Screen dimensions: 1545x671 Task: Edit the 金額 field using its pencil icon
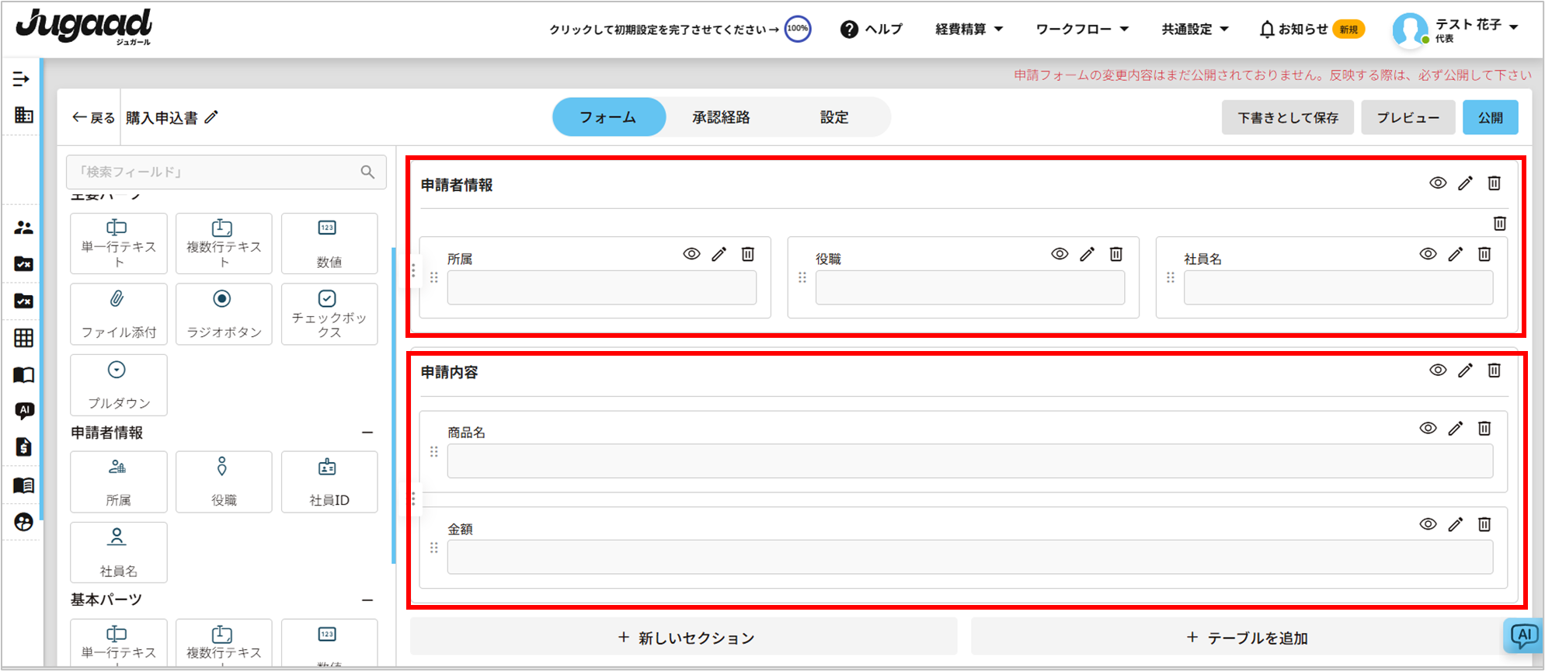pyautogui.click(x=1456, y=524)
